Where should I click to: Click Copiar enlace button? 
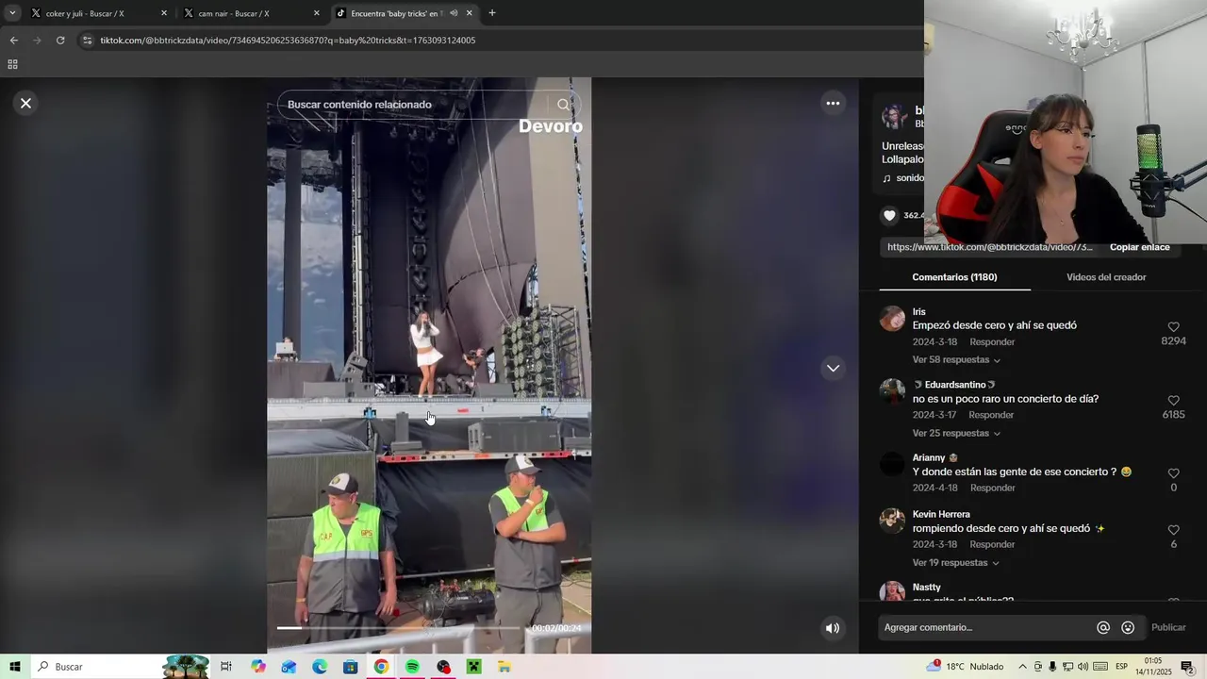point(1139,247)
